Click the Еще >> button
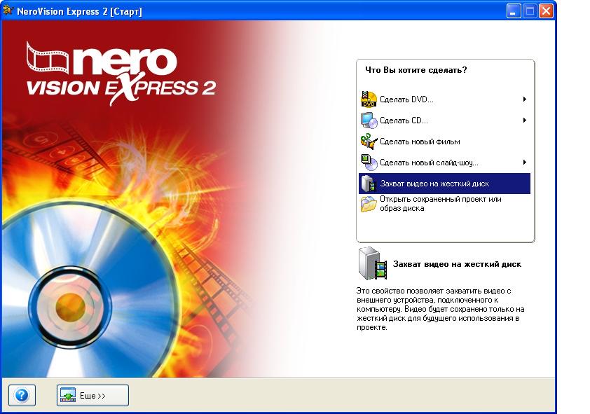This screenshot has height=414, width=590. click(x=92, y=395)
